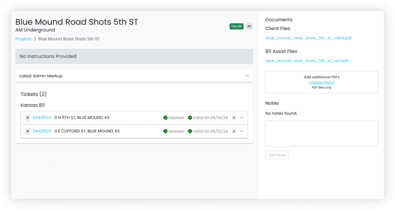Click Choose File(s) to upload PDFs
This screenshot has width=395, height=210.
(x=321, y=83)
